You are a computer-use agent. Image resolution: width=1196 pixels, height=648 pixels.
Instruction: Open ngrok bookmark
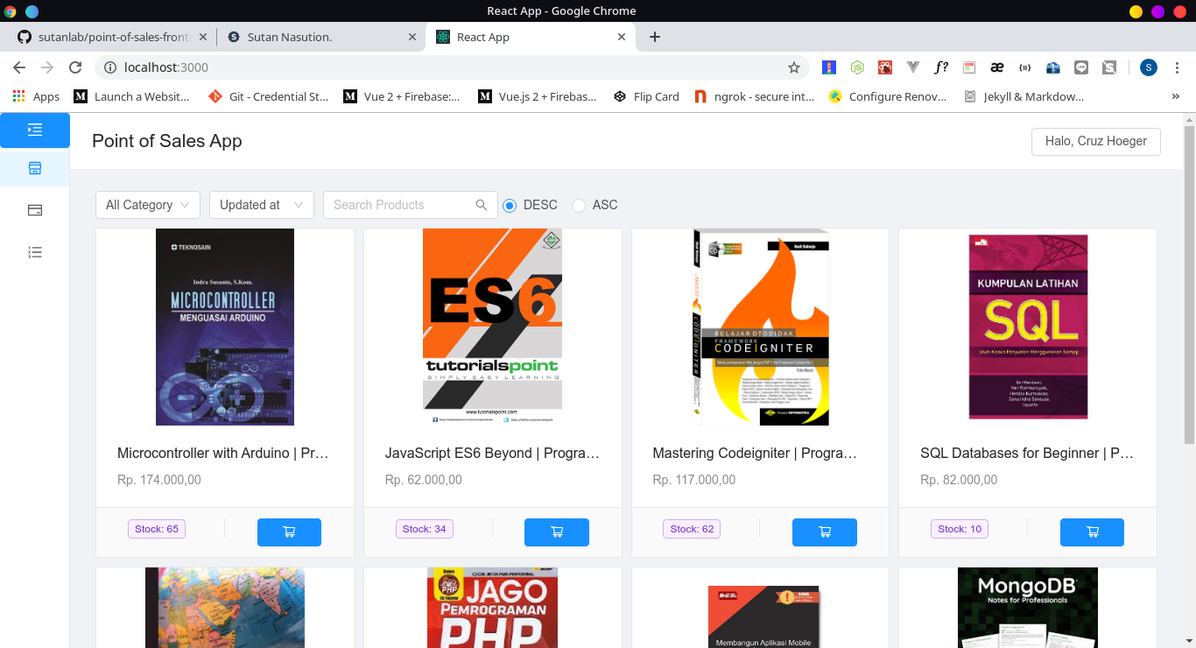point(755,96)
